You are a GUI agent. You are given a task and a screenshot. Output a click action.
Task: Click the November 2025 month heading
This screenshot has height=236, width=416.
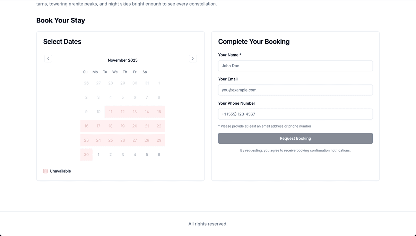tap(123, 60)
